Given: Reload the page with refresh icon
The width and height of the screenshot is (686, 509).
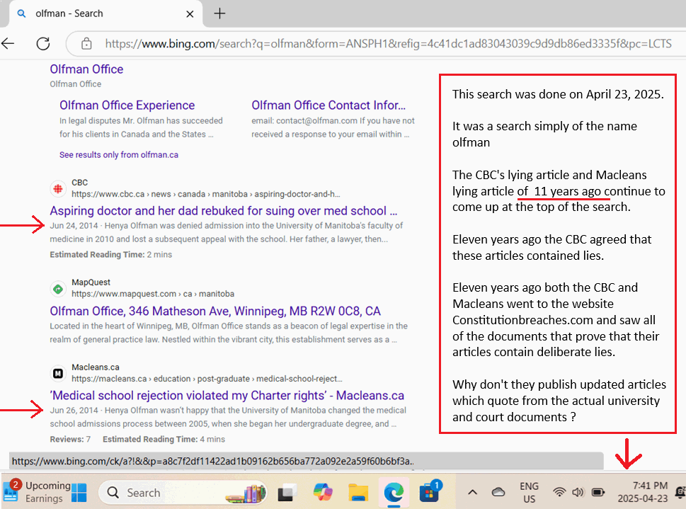Looking at the screenshot, I should point(43,43).
